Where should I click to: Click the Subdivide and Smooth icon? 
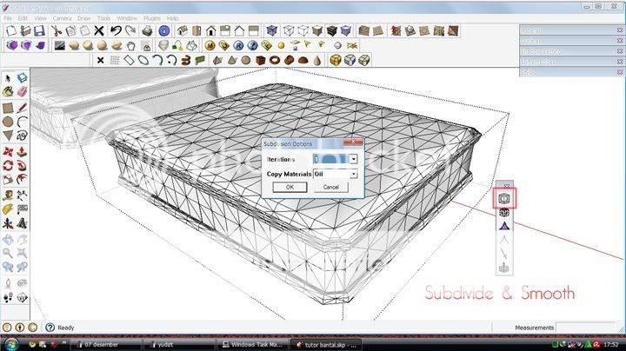pos(504,198)
